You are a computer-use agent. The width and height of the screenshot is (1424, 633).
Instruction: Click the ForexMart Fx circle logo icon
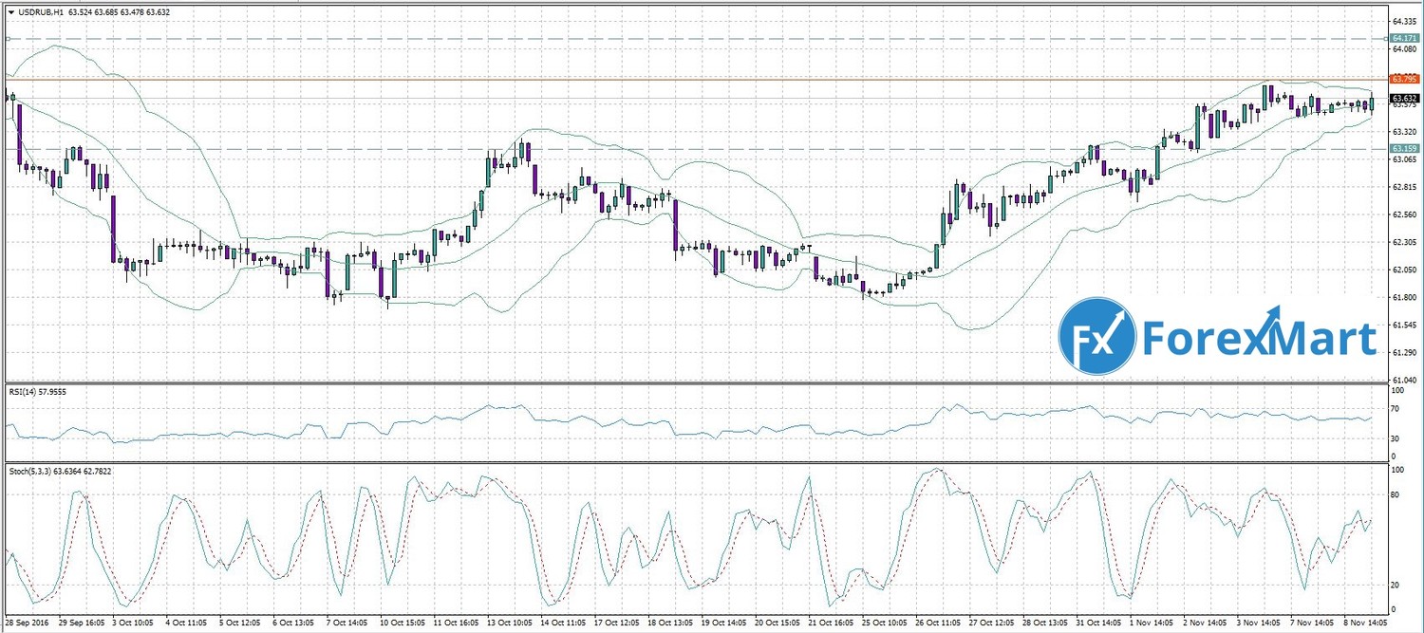pyautogui.click(x=1097, y=334)
